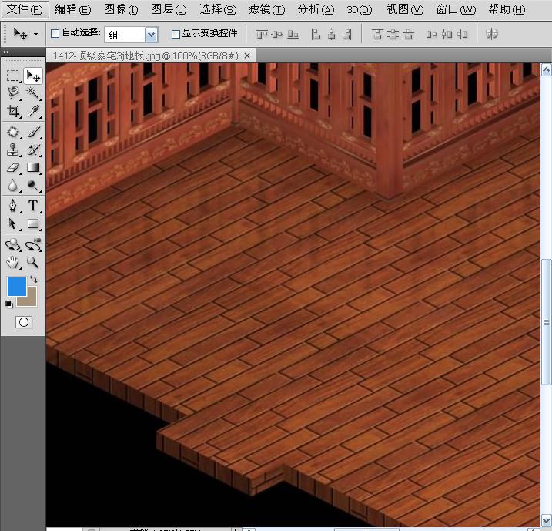Activate the Zoom magnifier tool
Screen dimensions: 552x531
(x=33, y=262)
